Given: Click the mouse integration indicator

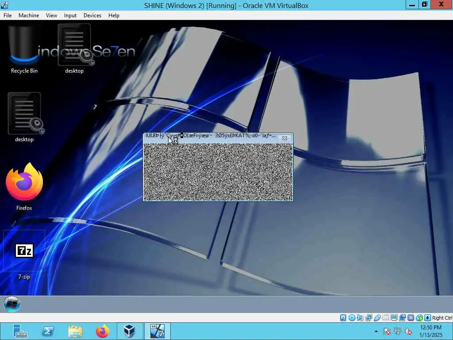Looking at the screenshot, I should (419, 318).
